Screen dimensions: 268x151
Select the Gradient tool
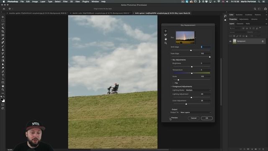tap(3, 60)
